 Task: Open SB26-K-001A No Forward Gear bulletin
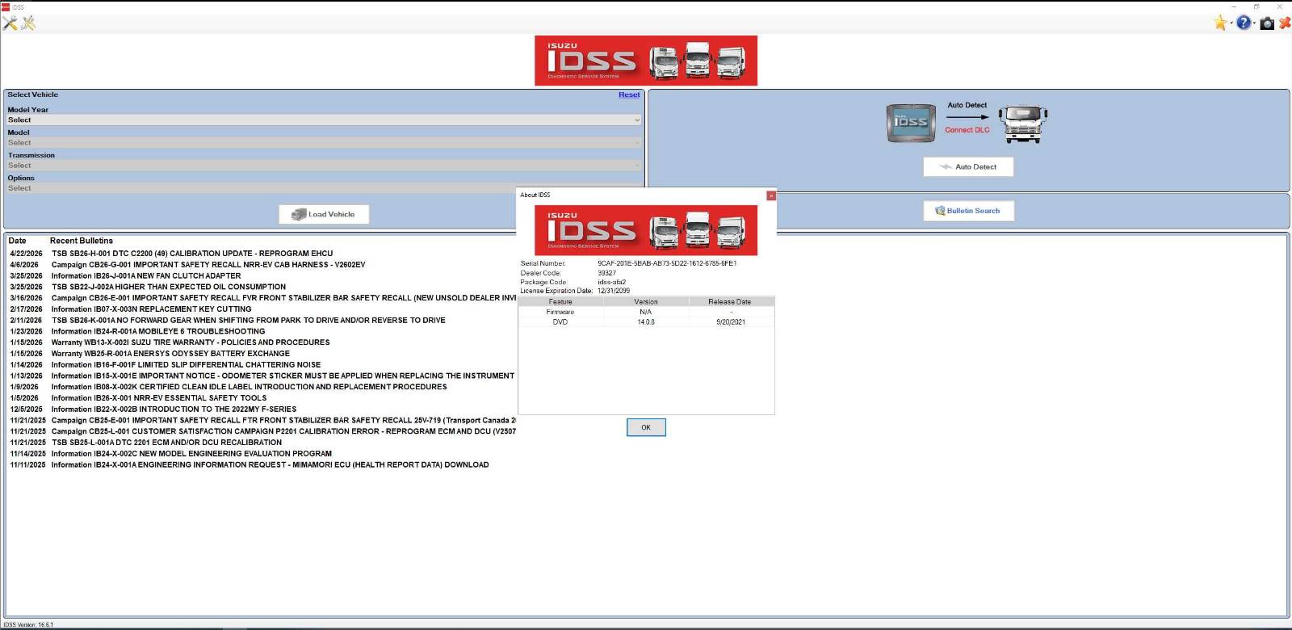tap(249, 321)
